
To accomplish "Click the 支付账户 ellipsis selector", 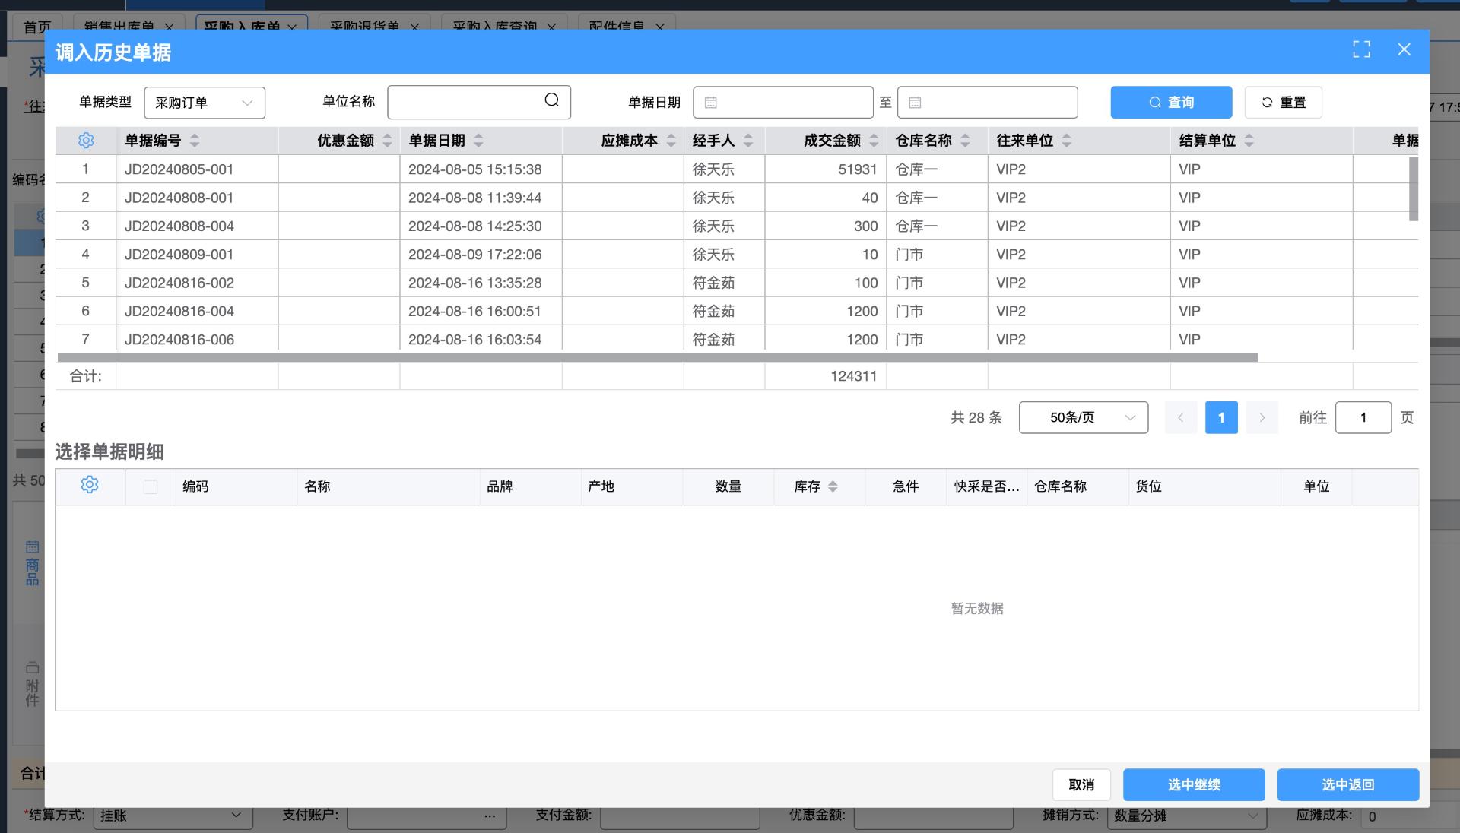I will (x=490, y=816).
